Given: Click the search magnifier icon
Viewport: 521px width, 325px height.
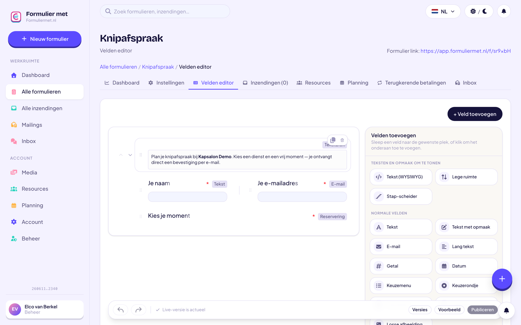Looking at the screenshot, I should [108, 11].
